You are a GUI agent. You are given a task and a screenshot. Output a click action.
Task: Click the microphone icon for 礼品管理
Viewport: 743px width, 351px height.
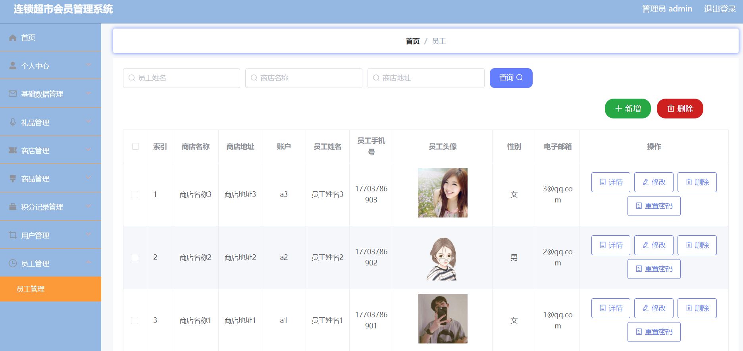click(x=13, y=122)
